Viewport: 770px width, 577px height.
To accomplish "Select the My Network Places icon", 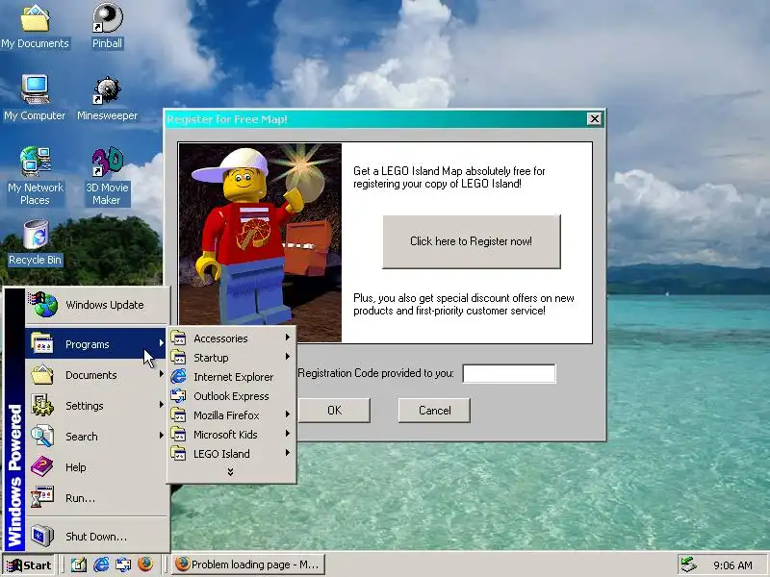I will point(35,176).
